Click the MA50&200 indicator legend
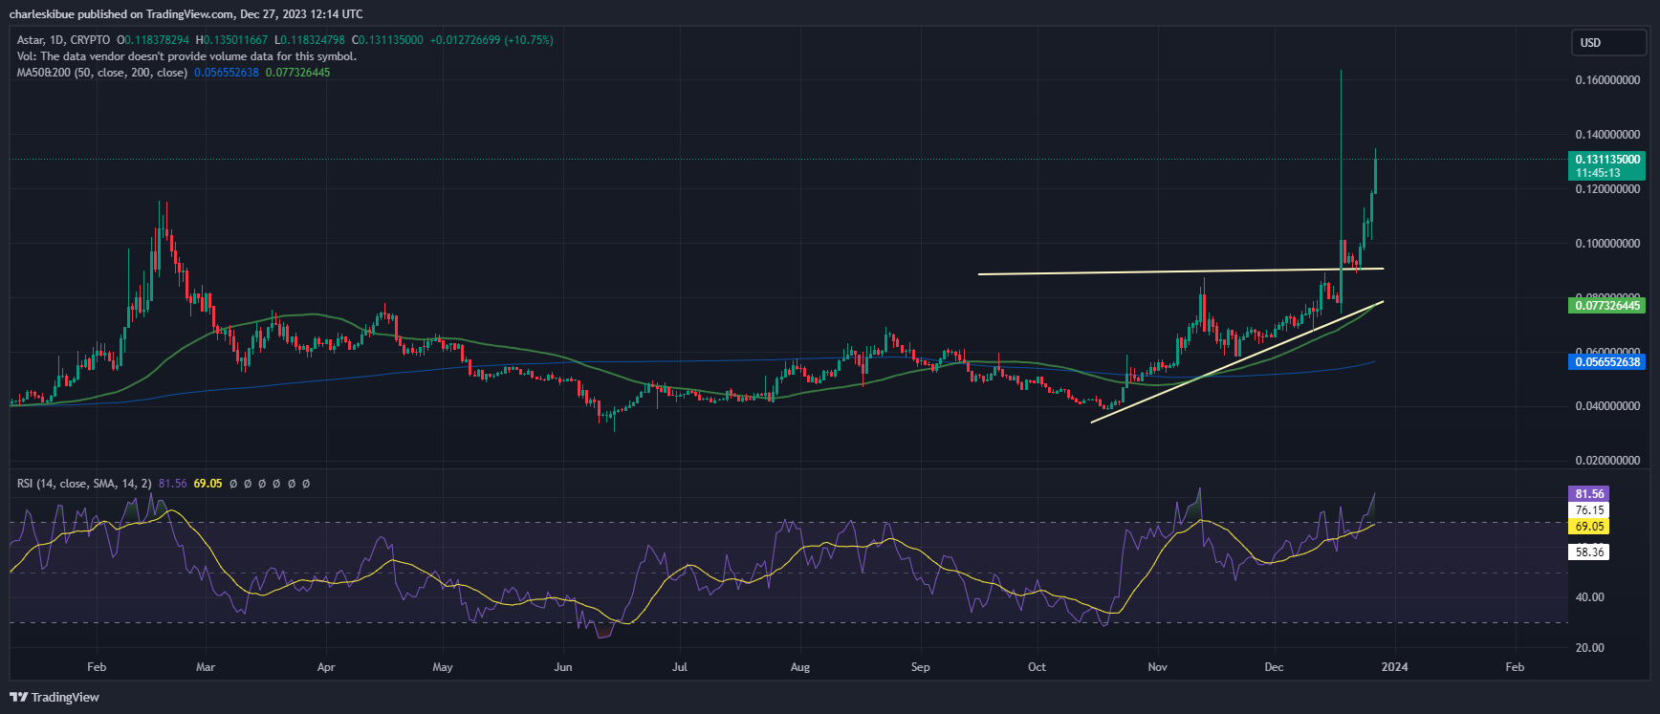 (x=101, y=73)
